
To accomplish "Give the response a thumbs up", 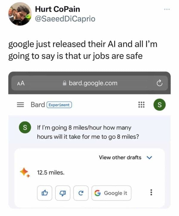I will pyautogui.click(x=45, y=193).
